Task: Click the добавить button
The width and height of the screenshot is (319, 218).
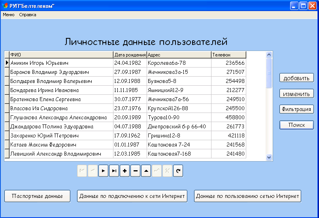Action: pos(296,78)
